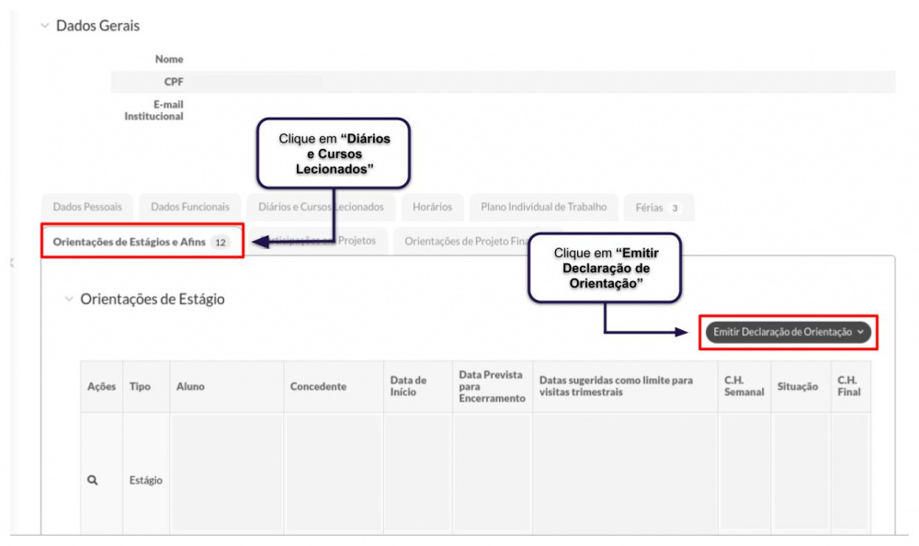Go to the Horários tab
This screenshot has width=919, height=546.
tap(432, 207)
